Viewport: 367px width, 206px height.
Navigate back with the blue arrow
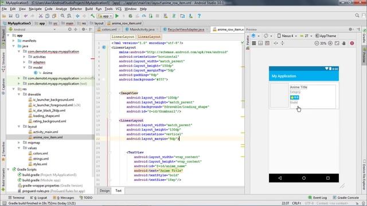tap(77, 16)
